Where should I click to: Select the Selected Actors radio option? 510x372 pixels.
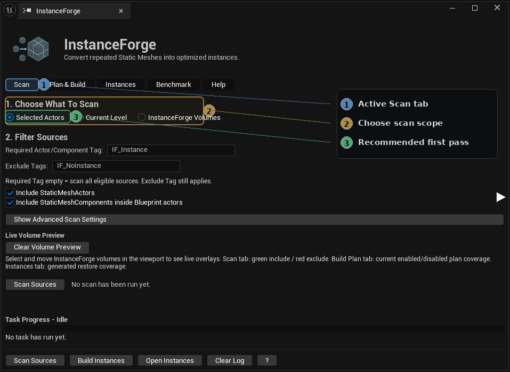coord(36,117)
